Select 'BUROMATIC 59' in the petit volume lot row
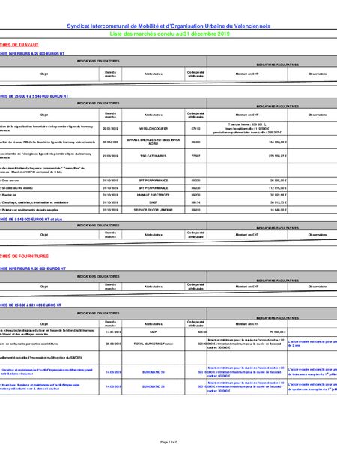337x450 pixels. 154,386
